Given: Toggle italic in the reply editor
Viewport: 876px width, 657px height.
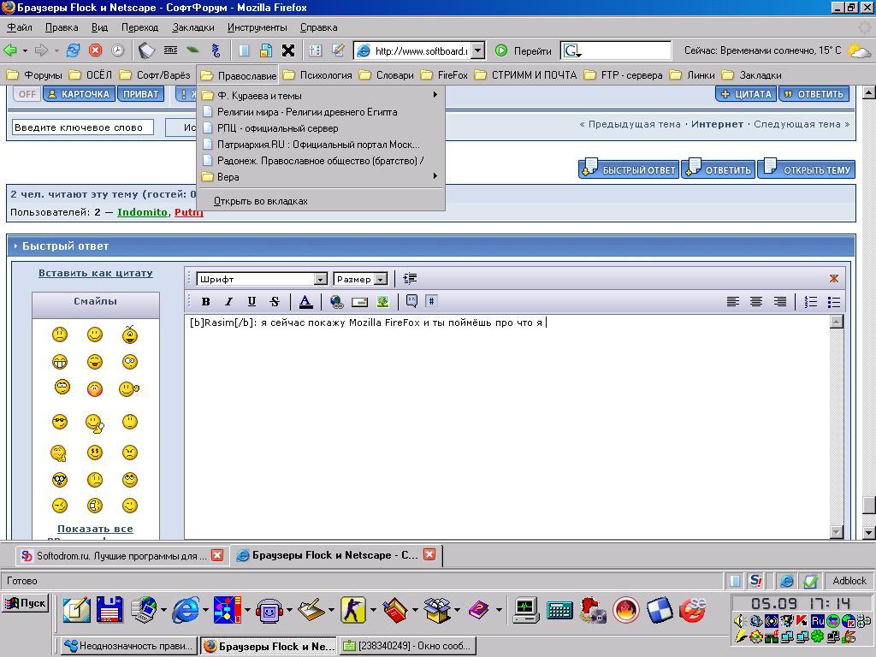Looking at the screenshot, I should point(228,302).
